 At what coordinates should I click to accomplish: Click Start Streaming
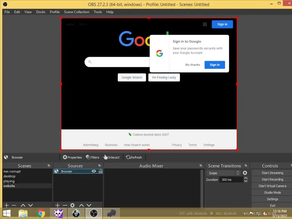272,173
